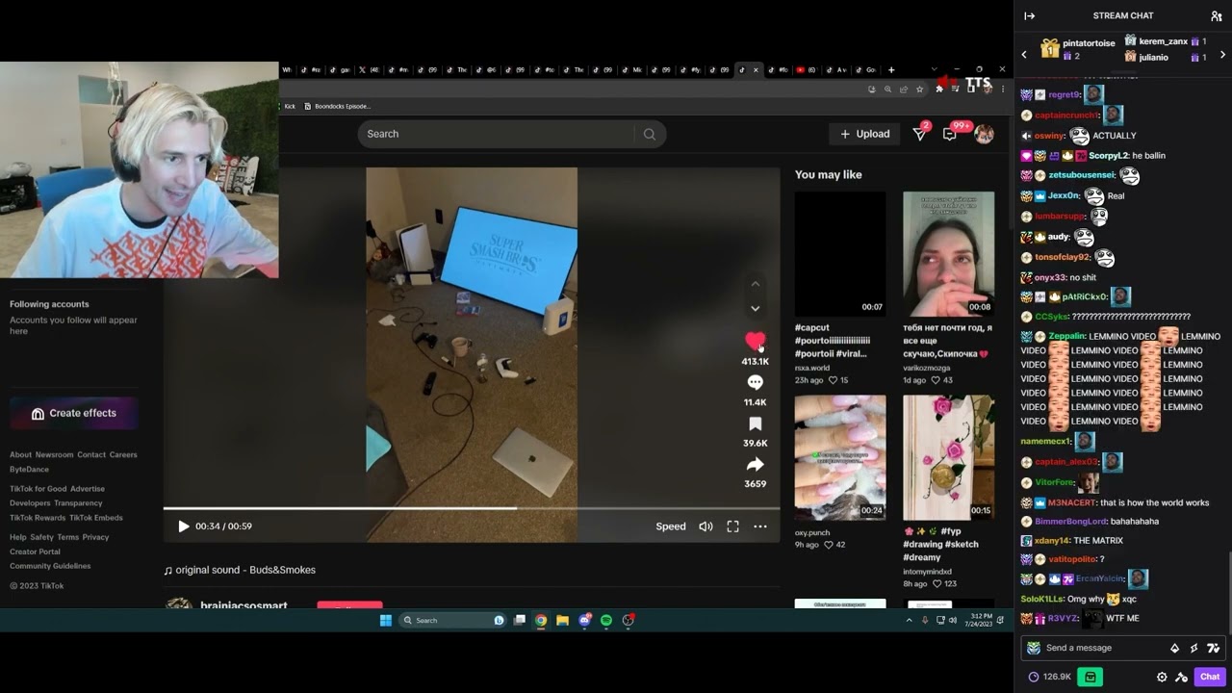The height and width of the screenshot is (693, 1232).
Task: Open a new browser tab with plus
Action: tap(891, 69)
